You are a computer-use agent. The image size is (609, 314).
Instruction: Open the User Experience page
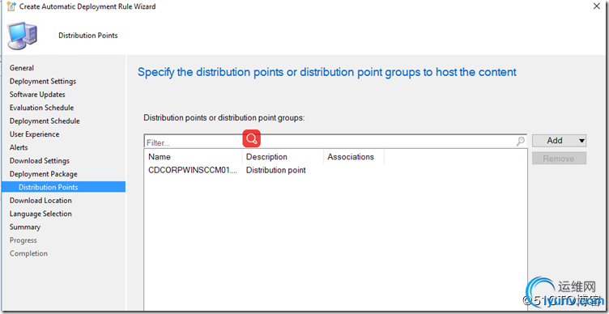pos(34,134)
